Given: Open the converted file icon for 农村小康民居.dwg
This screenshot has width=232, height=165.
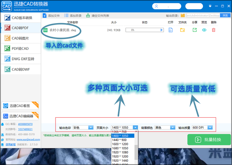Looking at the screenshot, I should 171,30.
